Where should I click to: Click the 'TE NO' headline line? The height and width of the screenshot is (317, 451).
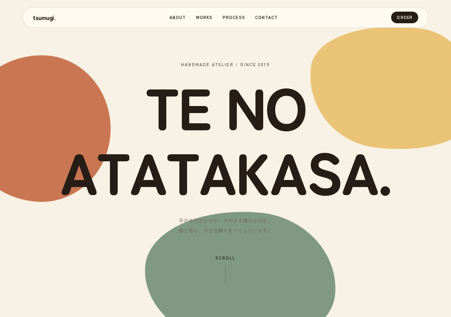(x=226, y=110)
